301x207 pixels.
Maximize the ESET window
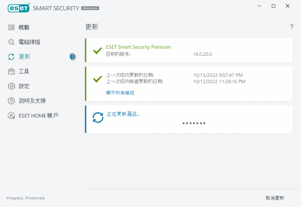274,6
